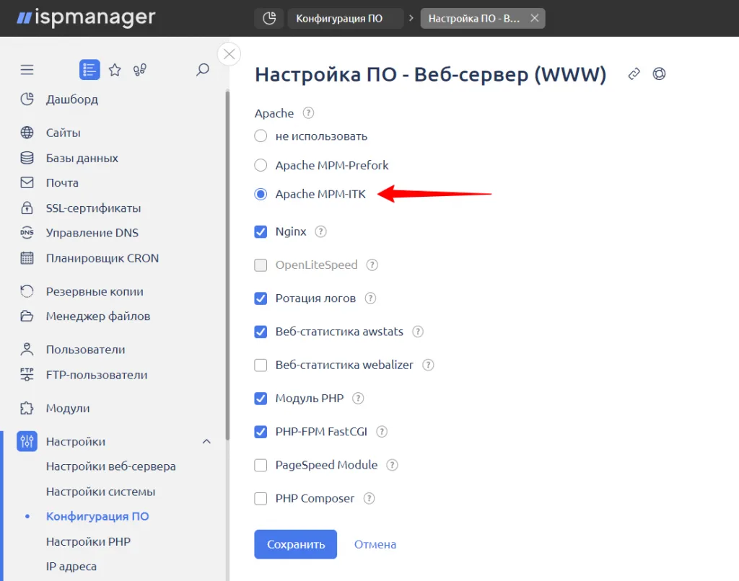Close the Настройка ПО tab
739x581 pixels.
[535, 18]
